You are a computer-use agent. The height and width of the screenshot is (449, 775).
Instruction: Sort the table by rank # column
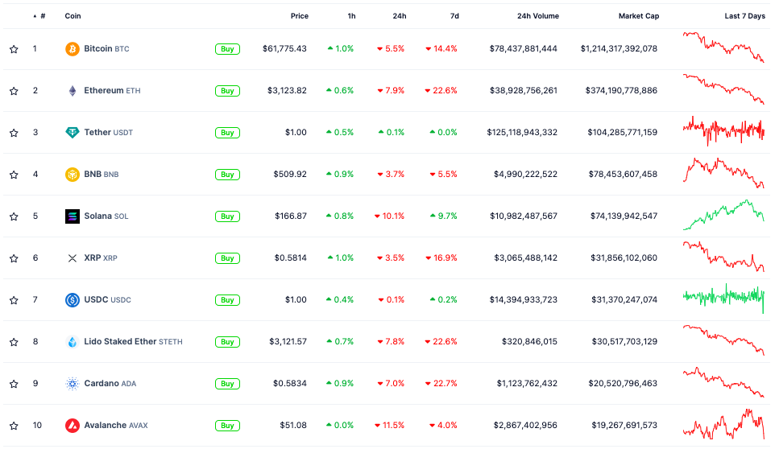click(x=42, y=16)
